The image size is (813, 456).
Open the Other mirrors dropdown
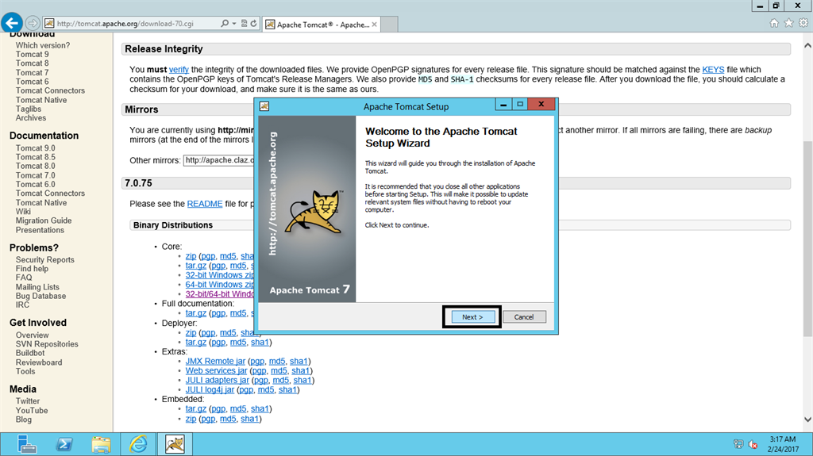pyautogui.click(x=220, y=160)
